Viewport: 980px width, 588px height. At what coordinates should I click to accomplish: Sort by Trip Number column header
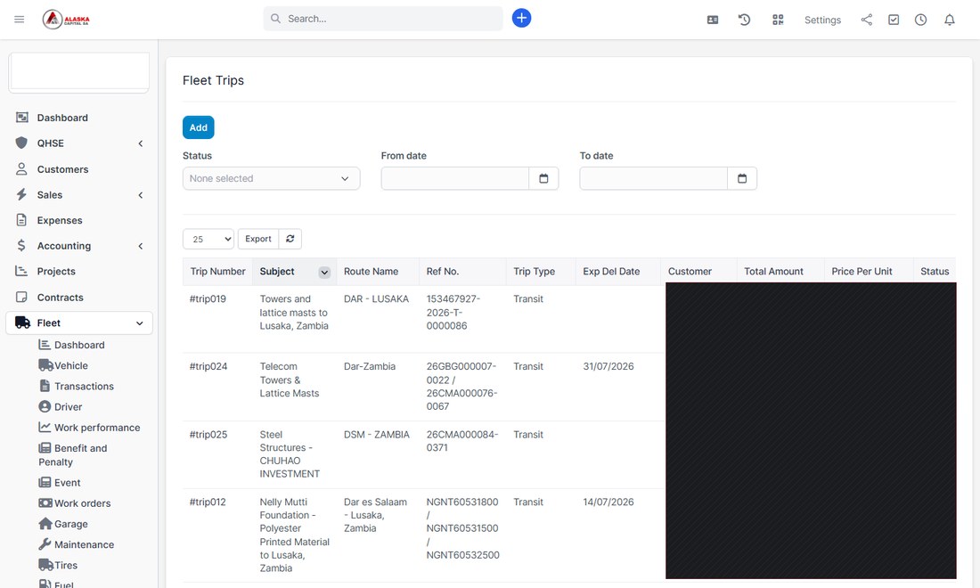pos(217,271)
